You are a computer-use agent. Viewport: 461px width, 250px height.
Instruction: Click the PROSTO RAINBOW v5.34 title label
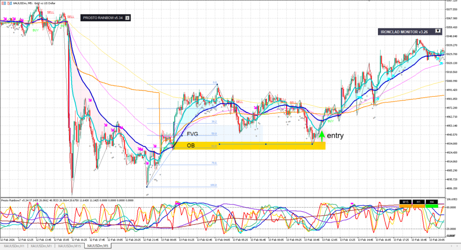[x=102, y=18]
